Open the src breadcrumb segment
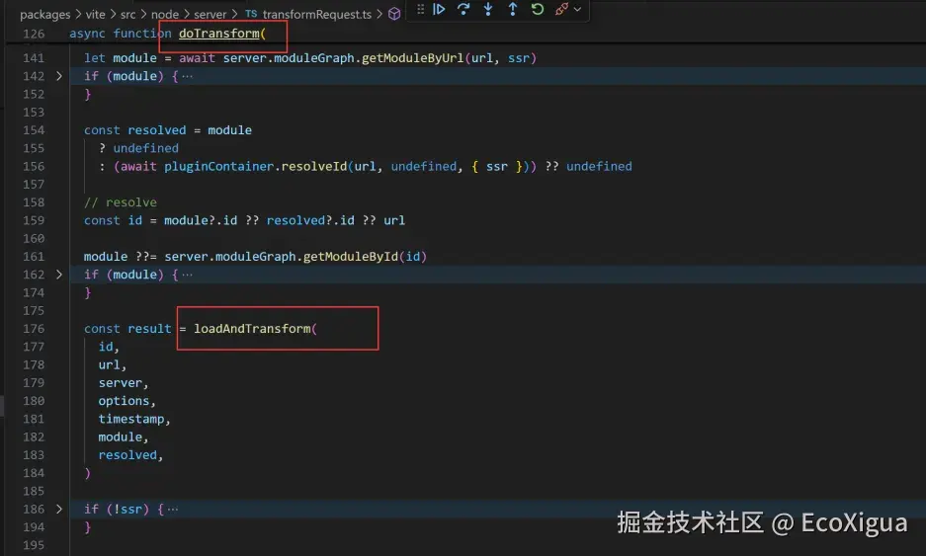This screenshot has height=556, width=926. [x=128, y=14]
